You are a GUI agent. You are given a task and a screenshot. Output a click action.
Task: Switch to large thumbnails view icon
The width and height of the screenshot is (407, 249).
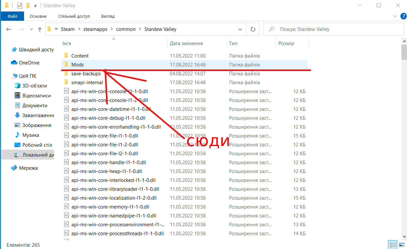click(x=401, y=245)
